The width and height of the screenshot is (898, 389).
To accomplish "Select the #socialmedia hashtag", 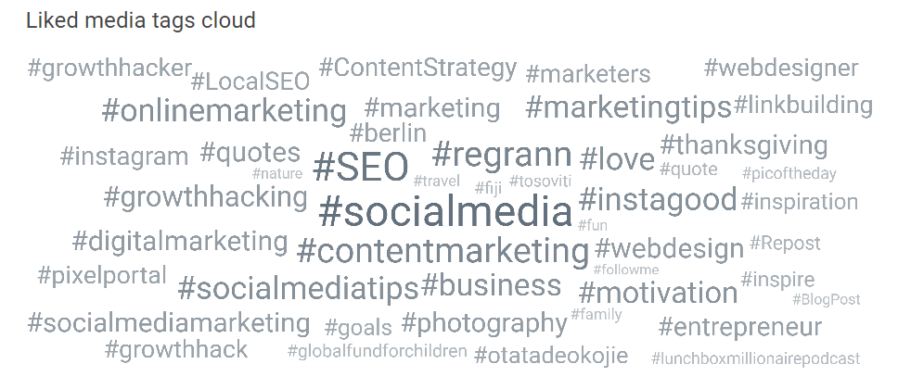I will [445, 211].
